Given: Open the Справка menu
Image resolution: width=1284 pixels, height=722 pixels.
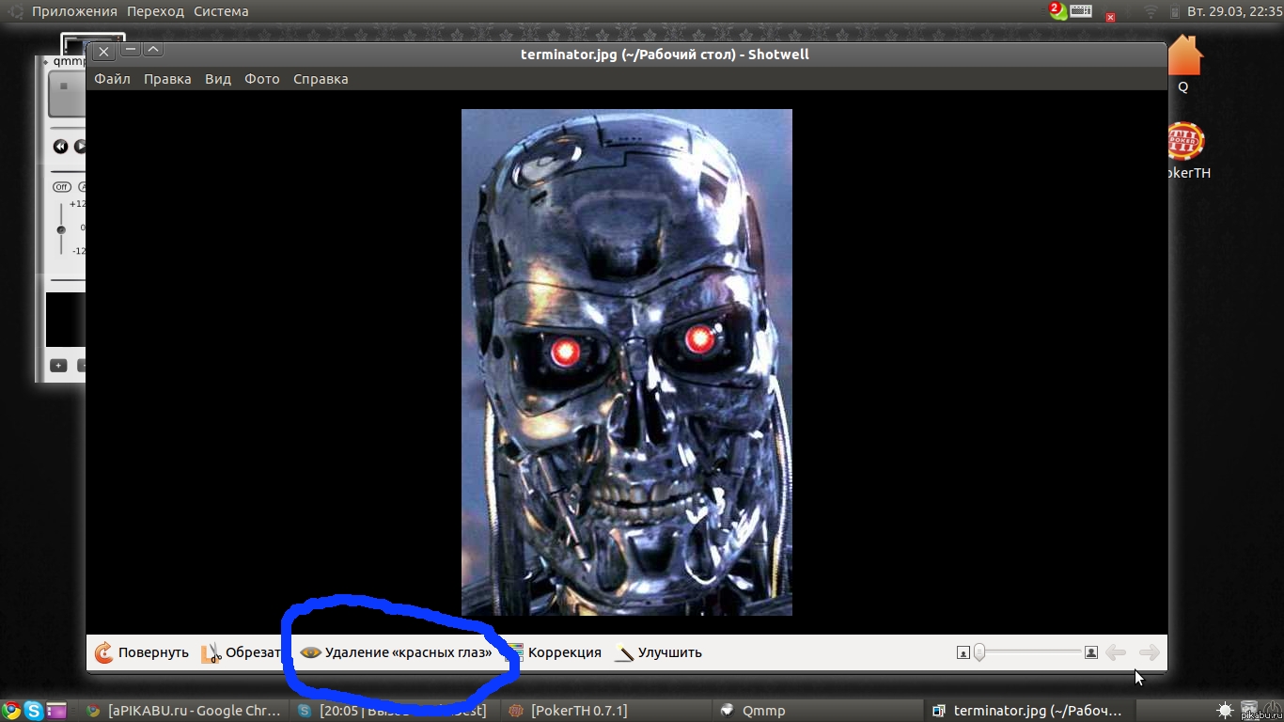Looking at the screenshot, I should tap(321, 79).
